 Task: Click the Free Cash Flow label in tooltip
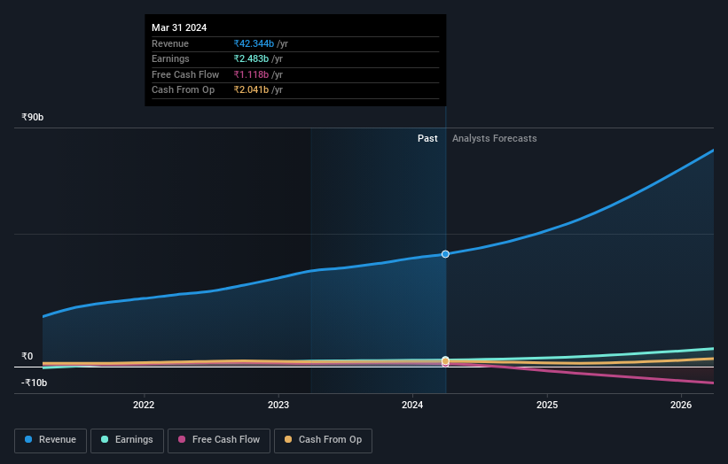coord(185,74)
